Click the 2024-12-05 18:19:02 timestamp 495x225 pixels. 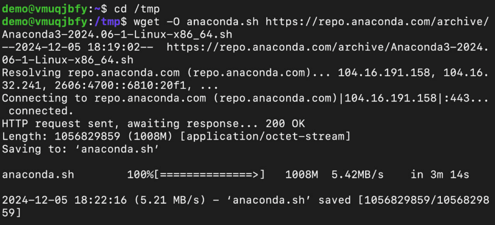78,47
